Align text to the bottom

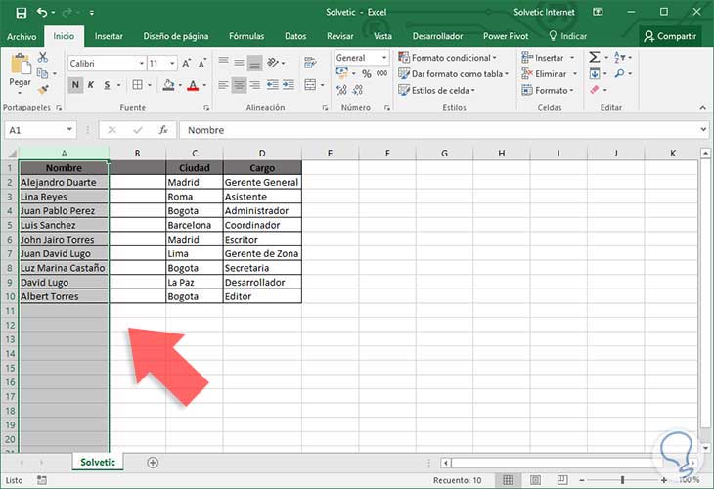click(255, 64)
